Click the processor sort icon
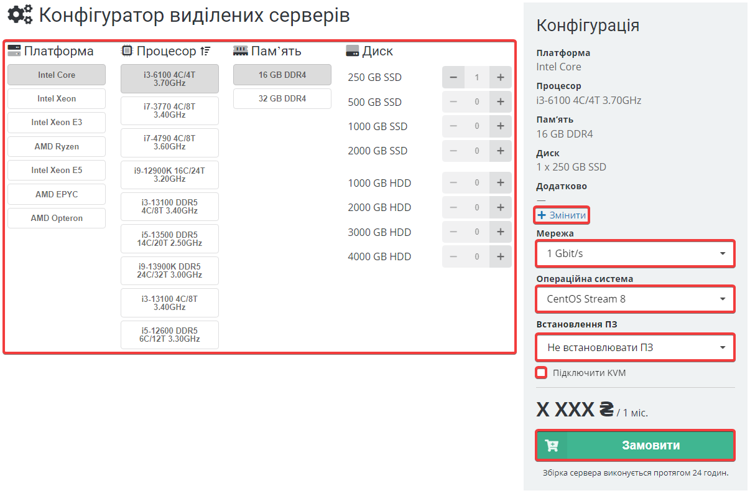The height and width of the screenshot is (493, 750). pyautogui.click(x=206, y=51)
